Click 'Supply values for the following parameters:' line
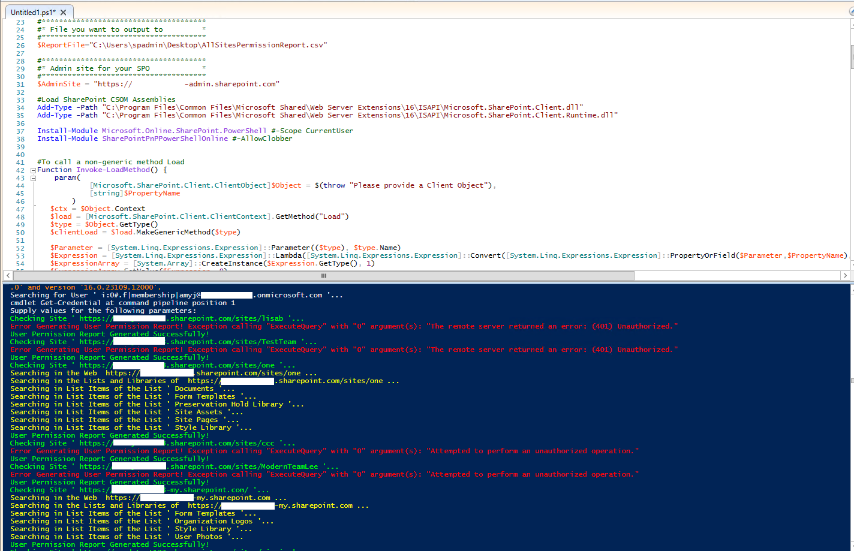The width and height of the screenshot is (854, 551). point(103,311)
